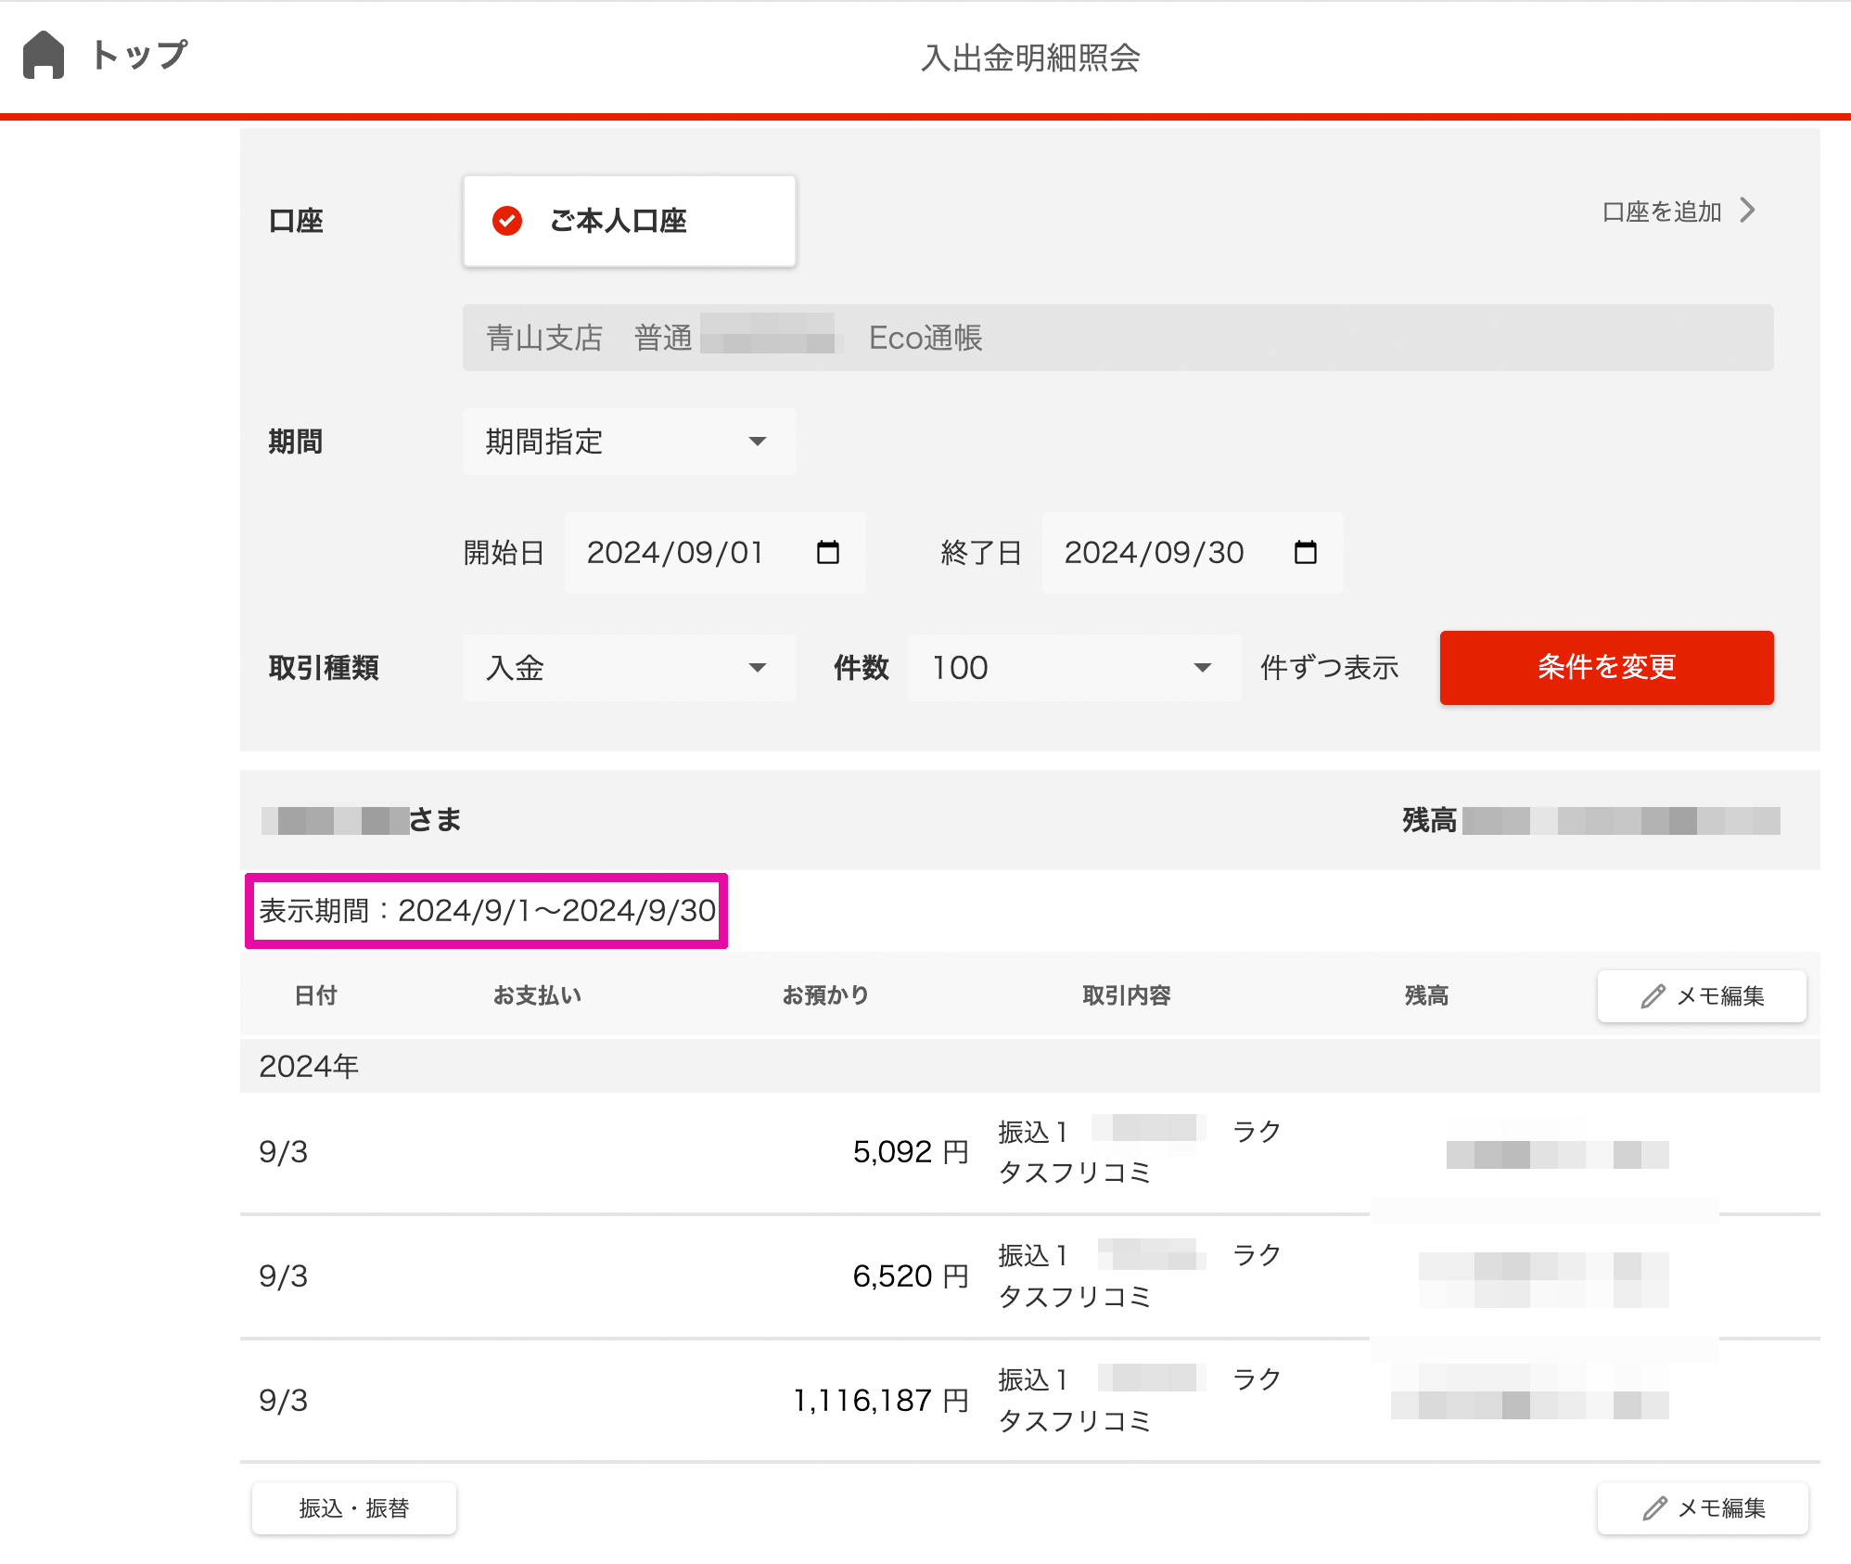
Task: Click the 終了日 date field 2024/09/30
Action: 1193,553
